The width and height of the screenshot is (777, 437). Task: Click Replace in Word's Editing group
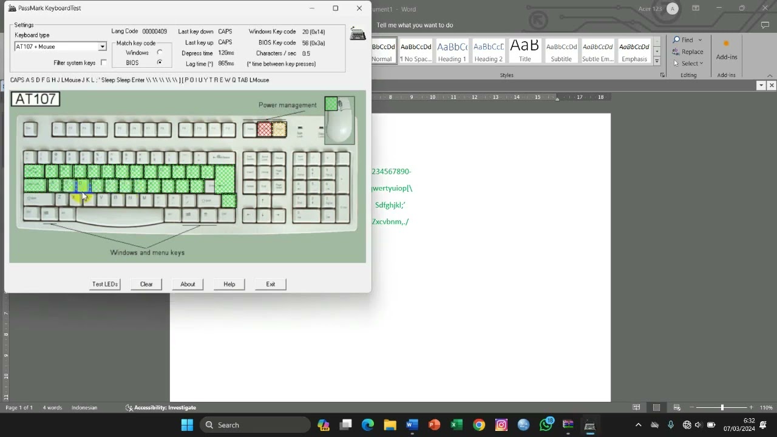[x=688, y=52]
